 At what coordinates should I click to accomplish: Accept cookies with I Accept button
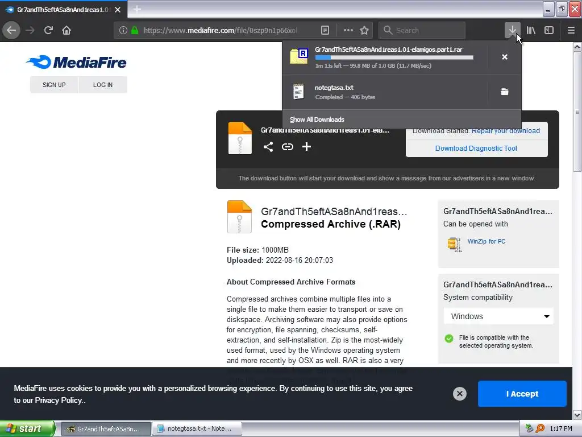pyautogui.click(x=522, y=394)
